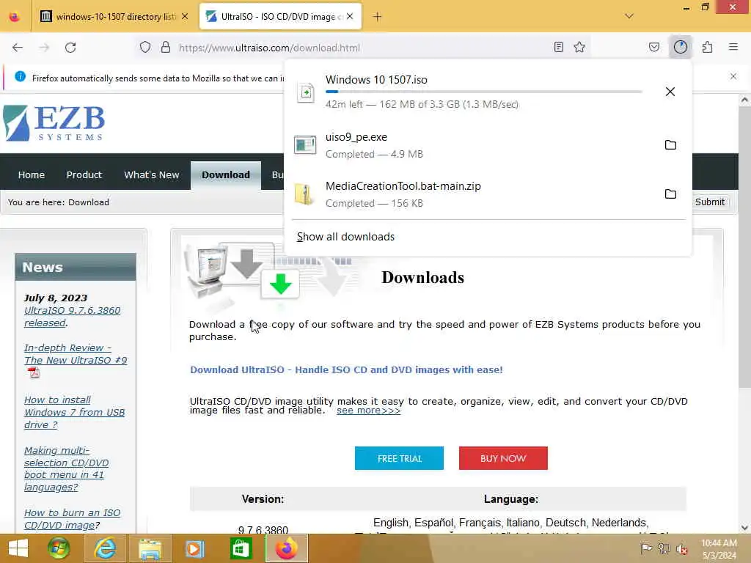
Task: Click the Windows 10 1507.iso download progress bar
Action: [484, 92]
